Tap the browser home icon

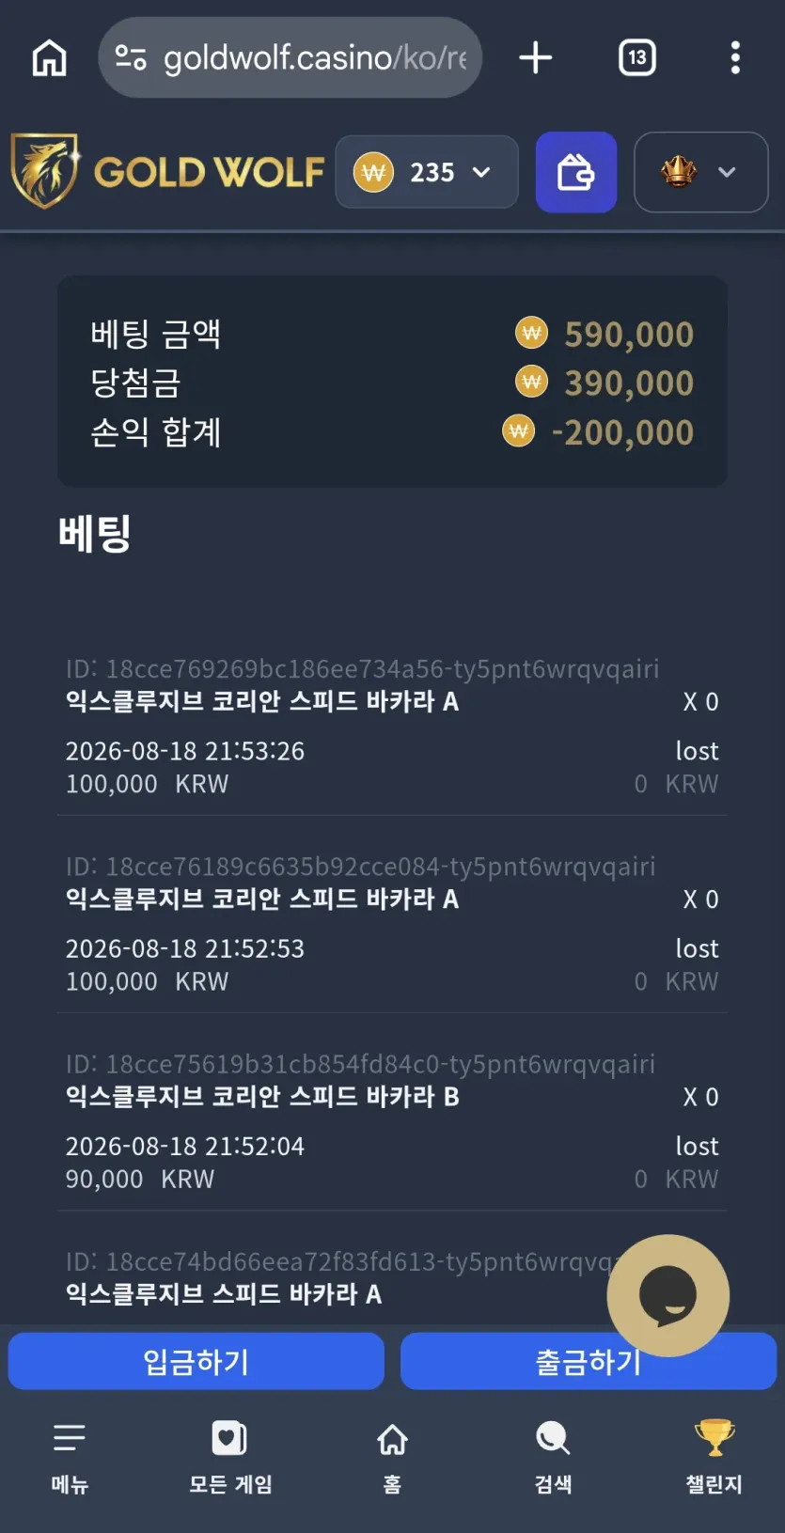click(49, 57)
